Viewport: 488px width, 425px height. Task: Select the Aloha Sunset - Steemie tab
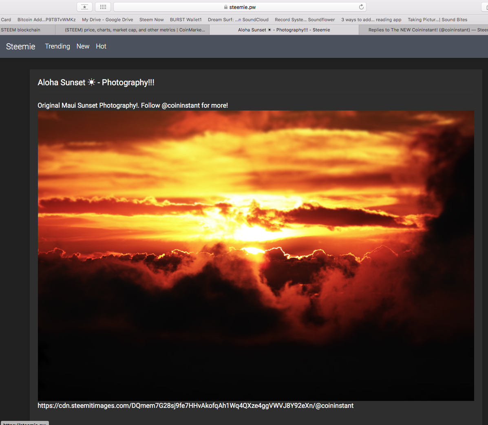coord(284,30)
